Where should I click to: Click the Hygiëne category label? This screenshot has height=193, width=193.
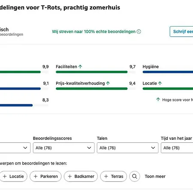pos(151,66)
